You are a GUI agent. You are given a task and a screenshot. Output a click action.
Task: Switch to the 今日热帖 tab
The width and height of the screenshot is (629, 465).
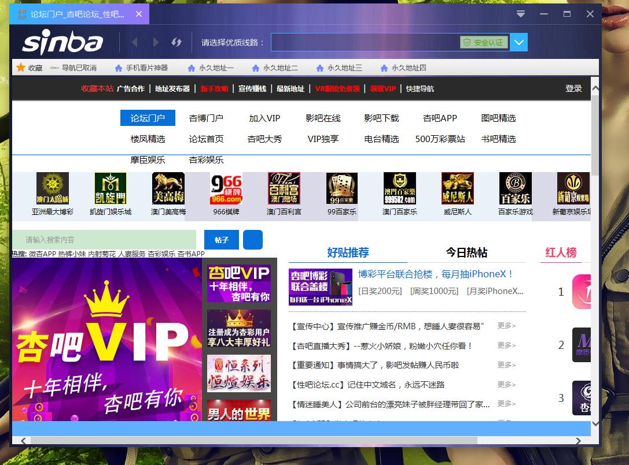(468, 252)
